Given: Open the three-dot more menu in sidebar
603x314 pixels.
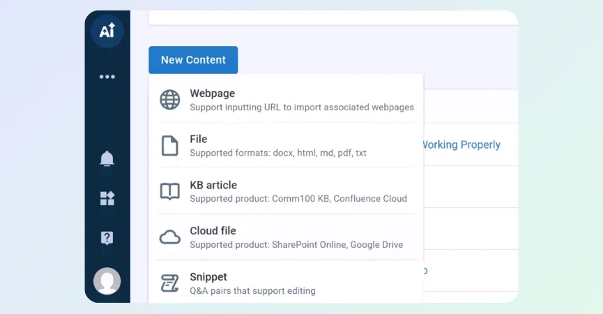Looking at the screenshot, I should [107, 77].
